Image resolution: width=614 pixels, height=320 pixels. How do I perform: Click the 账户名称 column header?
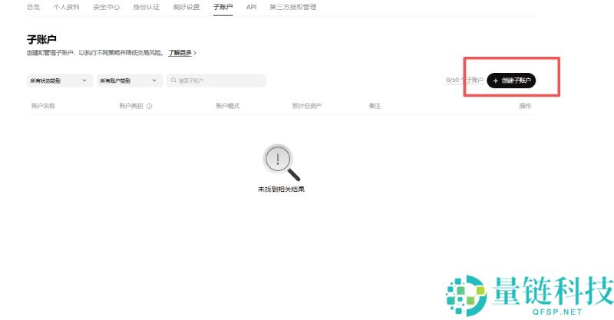tap(44, 106)
